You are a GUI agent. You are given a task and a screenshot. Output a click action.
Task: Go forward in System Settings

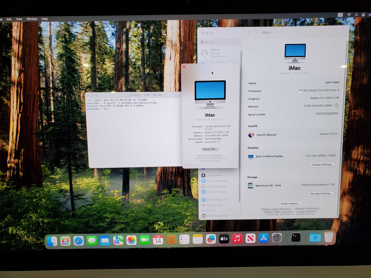[256, 33]
